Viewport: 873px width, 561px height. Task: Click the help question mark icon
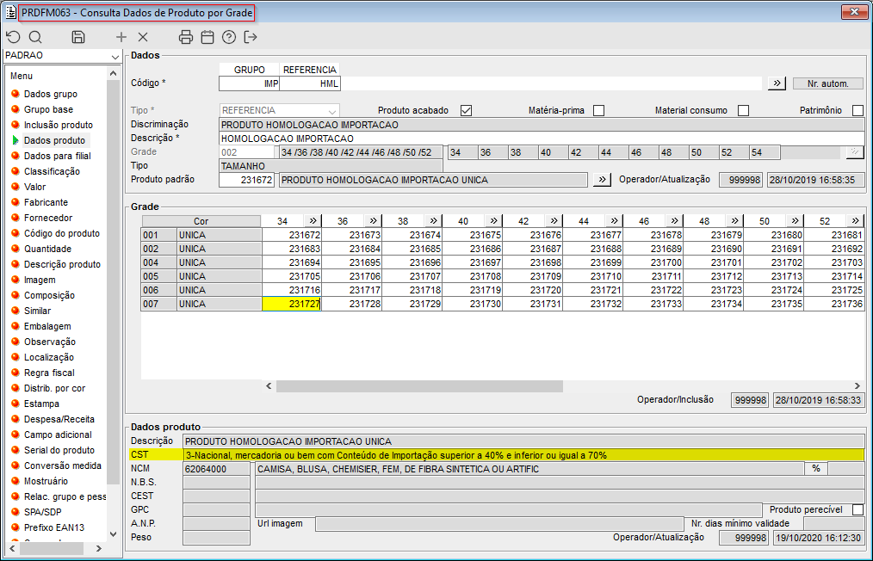[229, 37]
